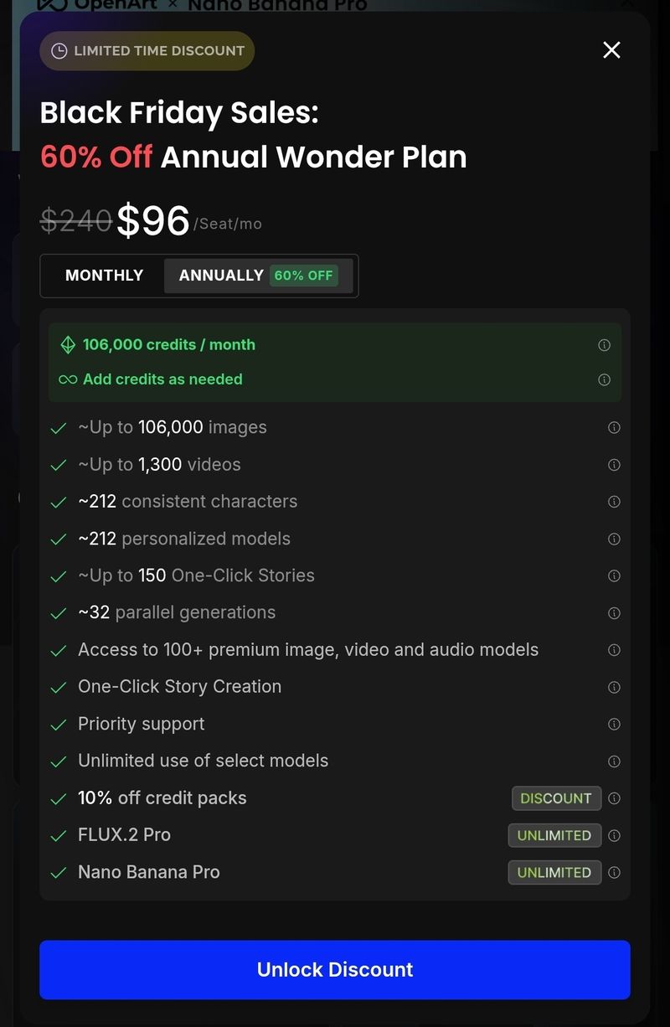Screen dimensions: 670x1027
Task: Click the DISCOUNT badge on credit packs
Action: 556,798
